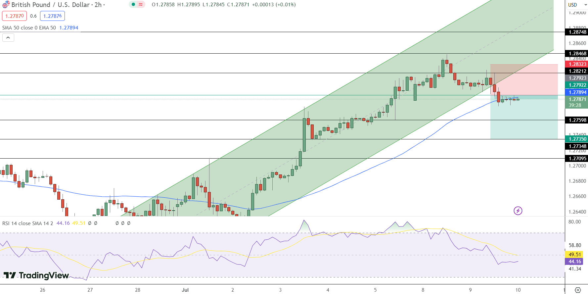The width and height of the screenshot is (588, 294).
Task: Click the yellow 49.51 RSI axis label
Action: pos(574,255)
